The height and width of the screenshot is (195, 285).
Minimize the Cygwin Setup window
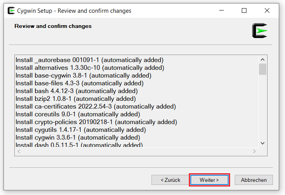click(222, 11)
